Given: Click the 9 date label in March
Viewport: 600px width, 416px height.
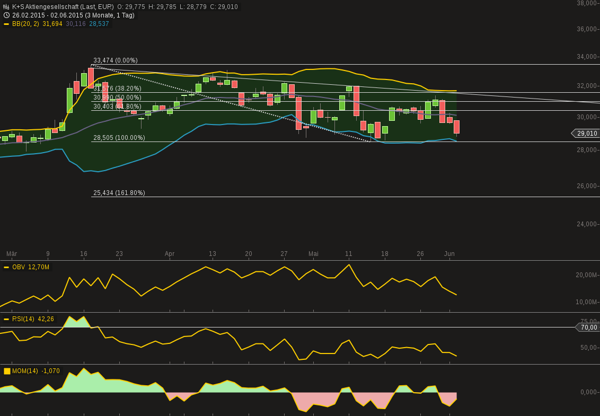Looking at the screenshot, I should coord(48,254).
